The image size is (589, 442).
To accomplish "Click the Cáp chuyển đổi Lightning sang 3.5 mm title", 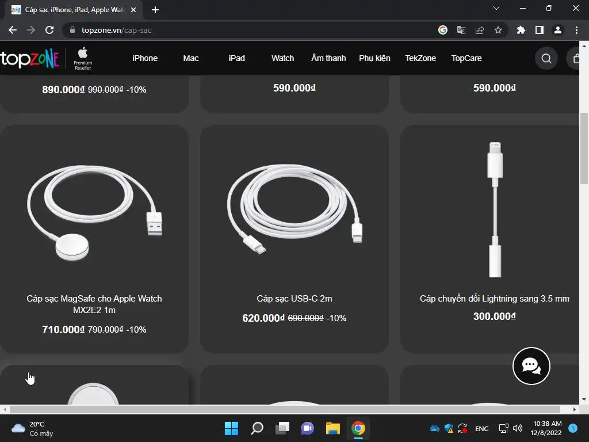I will click(x=494, y=299).
